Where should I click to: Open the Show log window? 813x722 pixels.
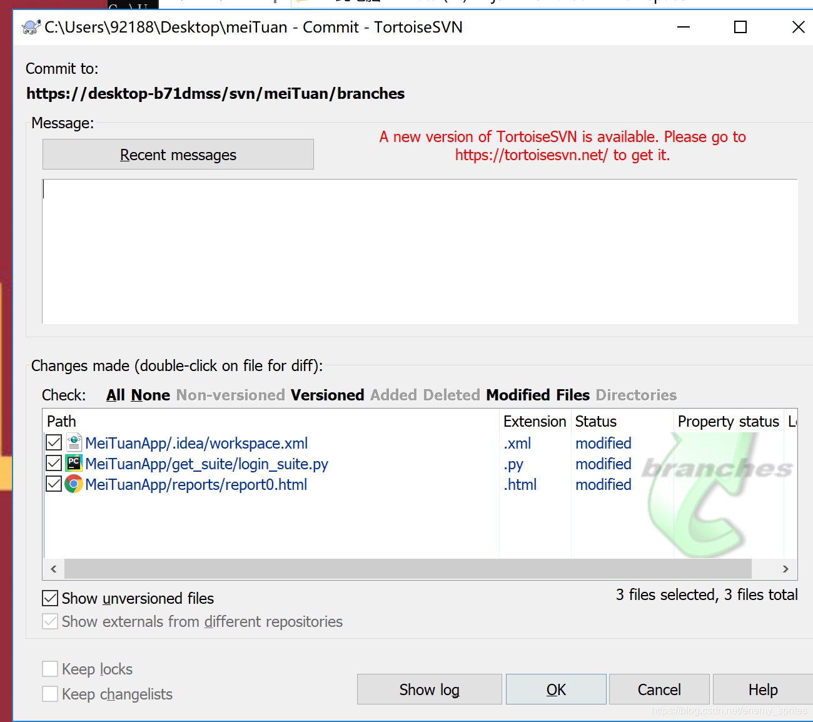point(430,689)
